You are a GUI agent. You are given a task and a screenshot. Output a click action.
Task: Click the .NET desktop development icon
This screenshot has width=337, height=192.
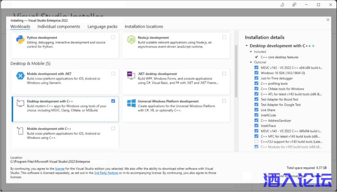tap(130, 74)
